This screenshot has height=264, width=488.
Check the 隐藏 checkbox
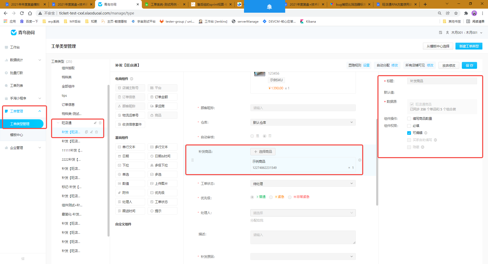tap(409, 147)
